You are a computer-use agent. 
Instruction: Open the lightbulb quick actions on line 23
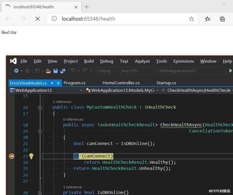tap(31, 156)
